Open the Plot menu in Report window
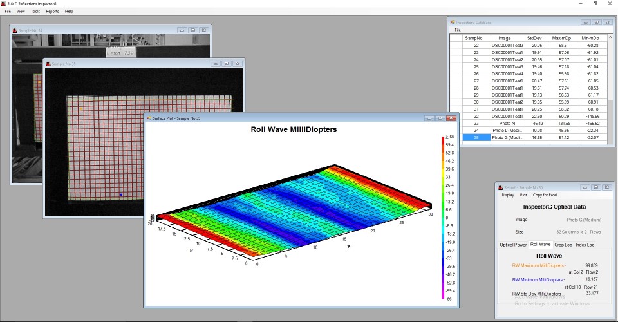Viewport: 618px width, 322px height. point(523,195)
